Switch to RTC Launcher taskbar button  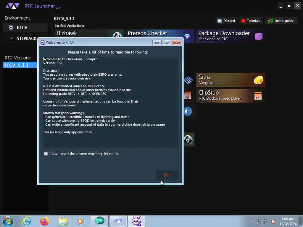click(x=118, y=221)
